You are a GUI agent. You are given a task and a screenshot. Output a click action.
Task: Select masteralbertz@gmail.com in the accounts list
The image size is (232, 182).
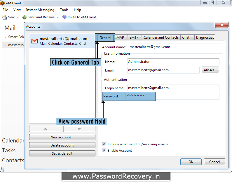pyautogui.click(x=62, y=41)
